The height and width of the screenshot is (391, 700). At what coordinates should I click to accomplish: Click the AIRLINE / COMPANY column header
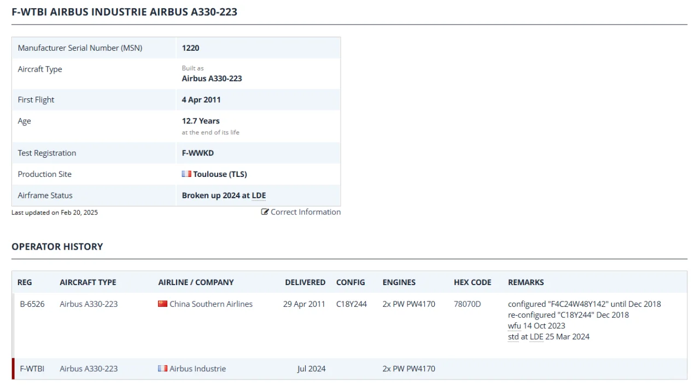(x=196, y=282)
